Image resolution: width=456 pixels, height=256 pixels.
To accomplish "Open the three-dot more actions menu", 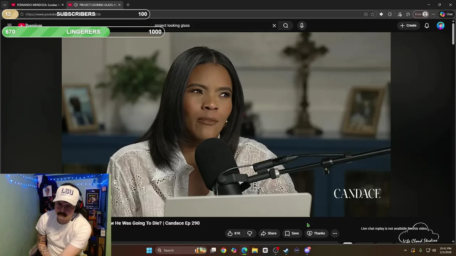I will pyautogui.click(x=335, y=233).
